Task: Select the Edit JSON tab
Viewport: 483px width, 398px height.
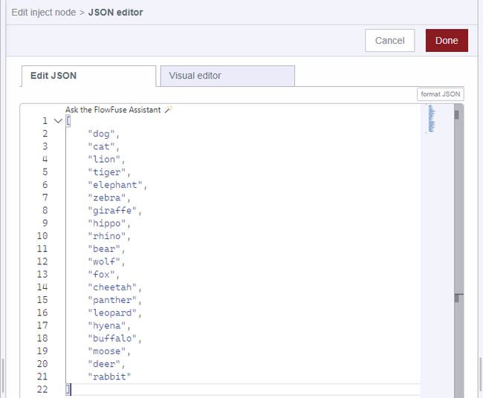Action: point(88,76)
